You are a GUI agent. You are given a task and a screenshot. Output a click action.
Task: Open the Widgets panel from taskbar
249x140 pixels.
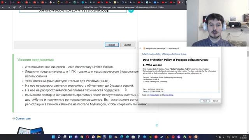(70, 137)
